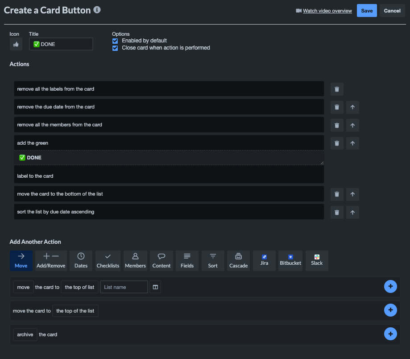The height and width of the screenshot is (359, 410).
Task: Click the 'remove all the labels from the card' action
Action: click(x=169, y=89)
